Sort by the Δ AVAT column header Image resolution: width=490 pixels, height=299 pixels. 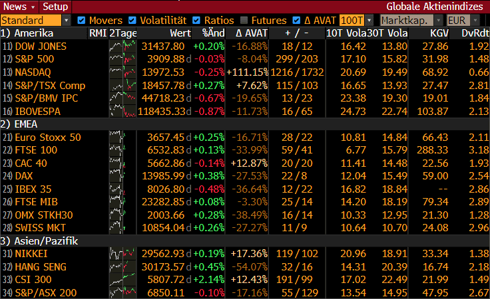[252, 33]
